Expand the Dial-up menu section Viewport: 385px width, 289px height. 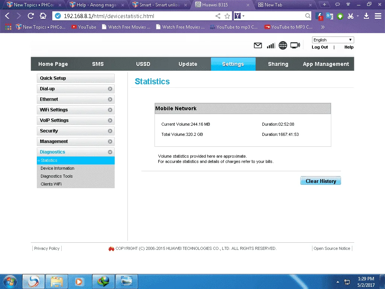coord(76,89)
